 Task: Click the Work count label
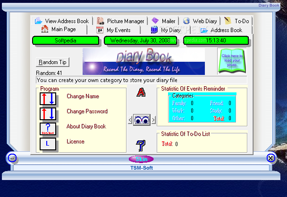pyautogui.click(x=178, y=111)
